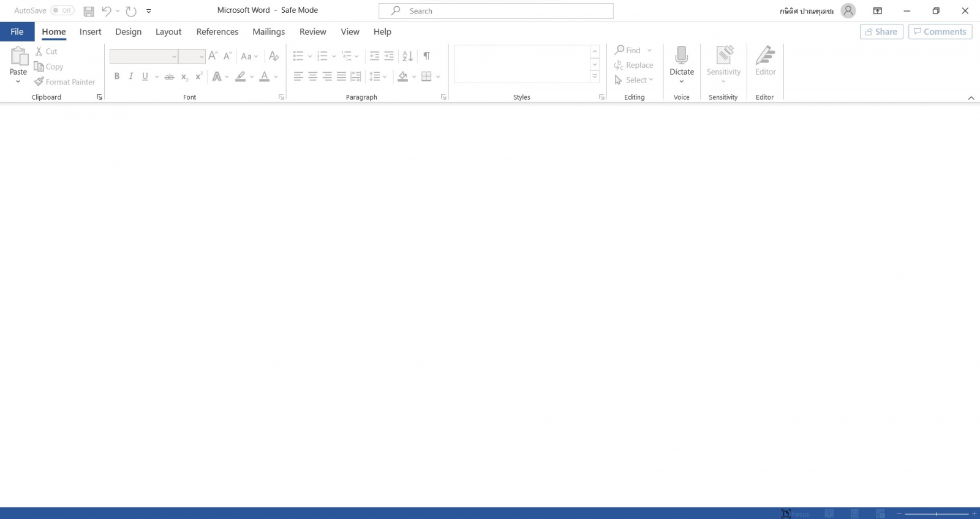Decrease the paragraph indent
The width and height of the screenshot is (980, 519).
coord(375,56)
